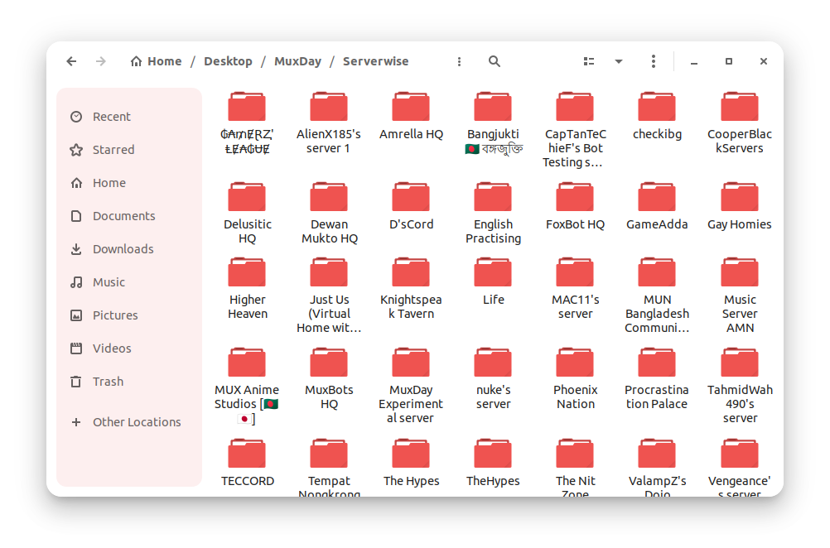
Task: Jump to MuxDay in the path bar
Action: point(297,61)
